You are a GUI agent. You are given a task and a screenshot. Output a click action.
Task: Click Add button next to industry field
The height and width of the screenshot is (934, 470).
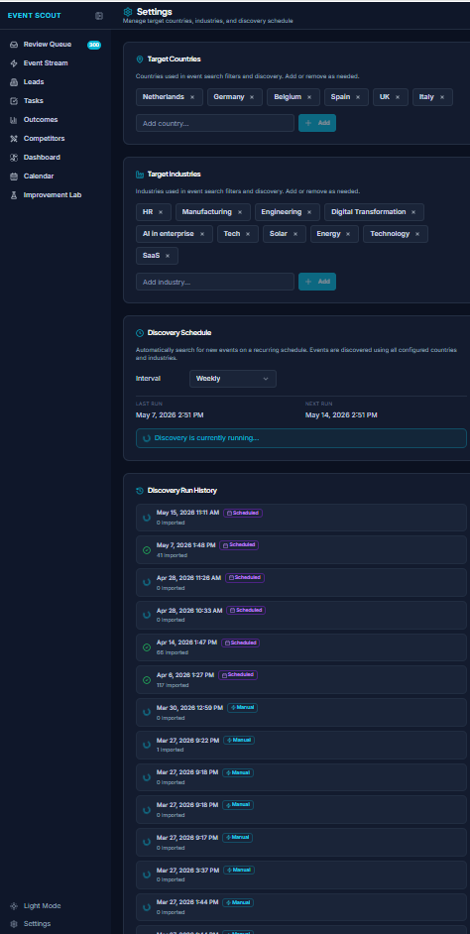(317, 282)
